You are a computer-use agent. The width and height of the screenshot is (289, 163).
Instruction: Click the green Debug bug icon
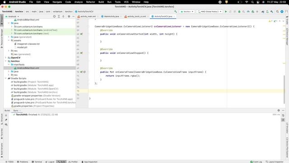pyautogui.click(x=239, y=11)
